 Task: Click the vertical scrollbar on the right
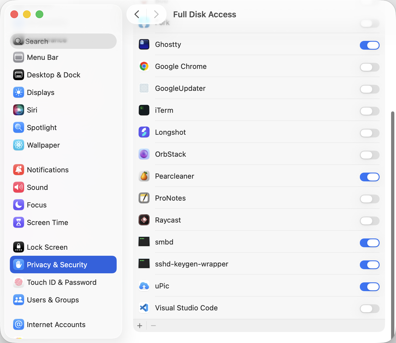(x=393, y=220)
